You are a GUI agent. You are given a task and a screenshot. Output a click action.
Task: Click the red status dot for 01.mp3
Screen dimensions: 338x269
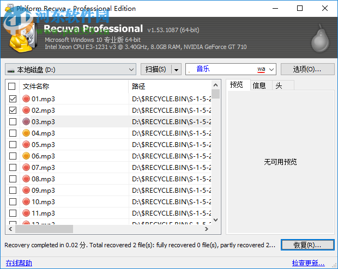click(26, 99)
